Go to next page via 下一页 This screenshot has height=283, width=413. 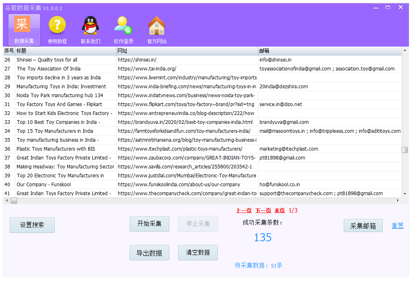click(x=263, y=211)
